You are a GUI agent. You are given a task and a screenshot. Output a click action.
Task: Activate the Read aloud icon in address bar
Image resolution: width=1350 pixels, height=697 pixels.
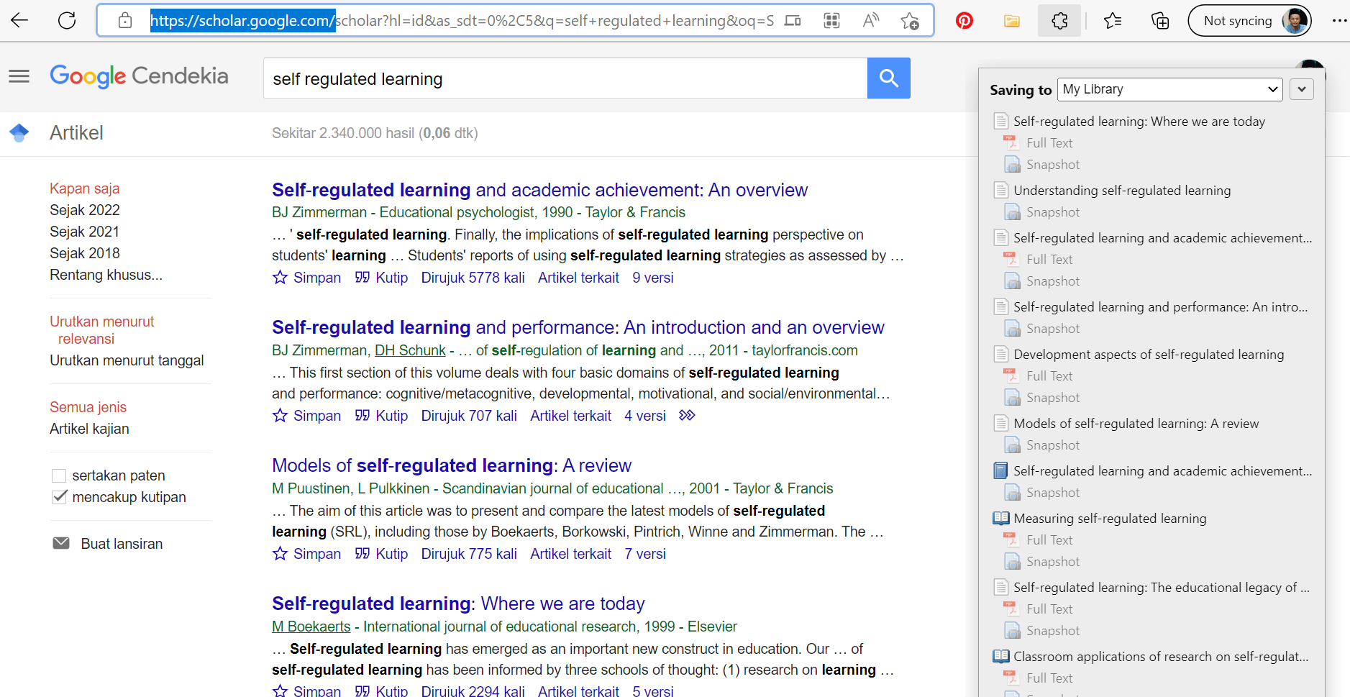(x=871, y=20)
